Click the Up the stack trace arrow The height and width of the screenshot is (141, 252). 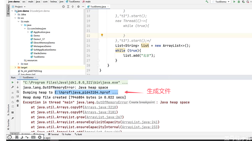[18, 82]
